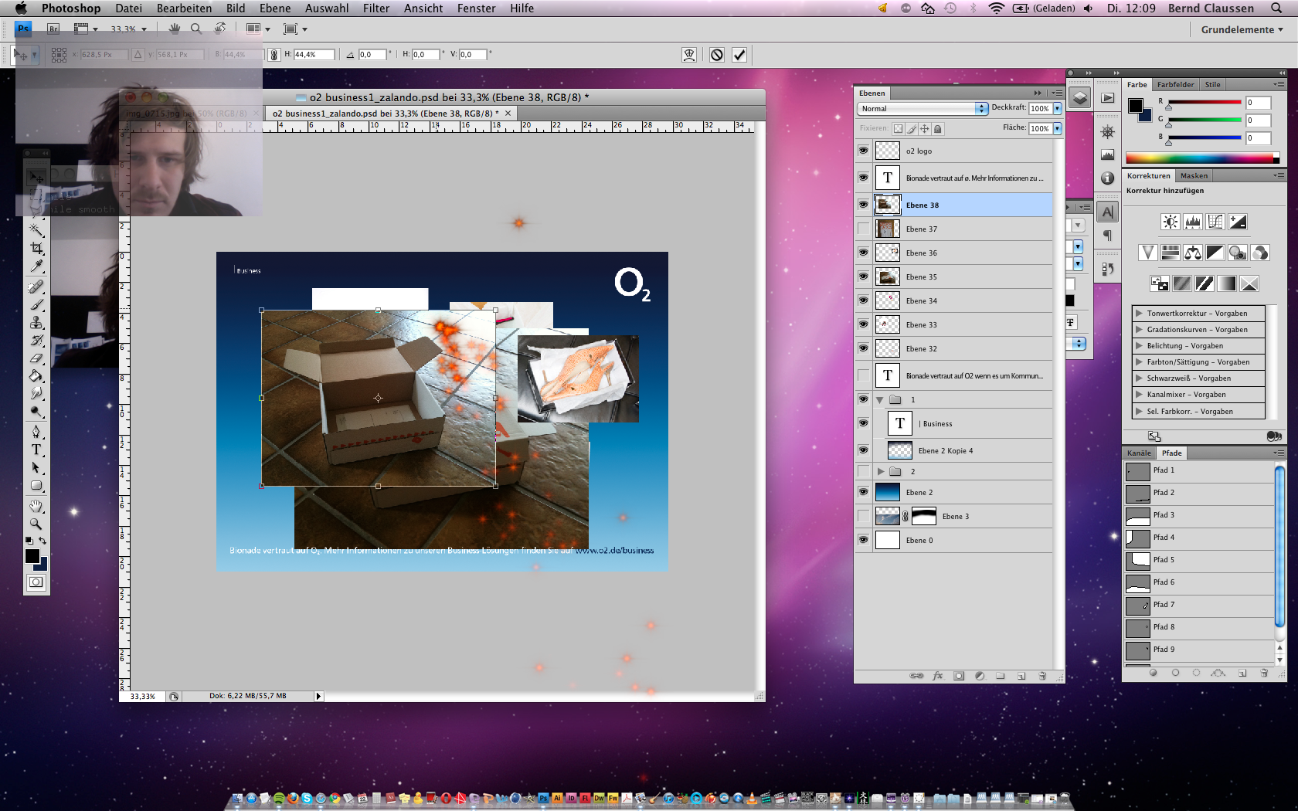Expand Tonwertkorrektur – Vorgaben presets
Screen dimensions: 1298x811
1139,314
